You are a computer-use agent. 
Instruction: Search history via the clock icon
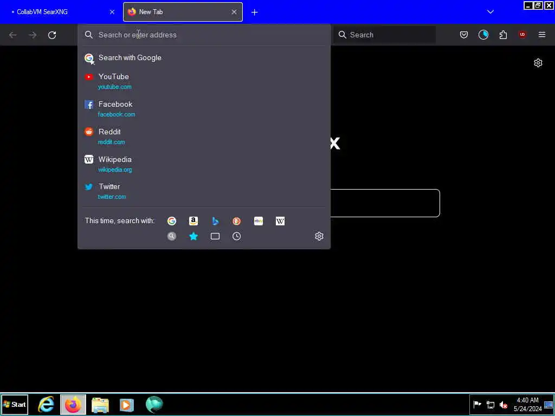(x=237, y=236)
